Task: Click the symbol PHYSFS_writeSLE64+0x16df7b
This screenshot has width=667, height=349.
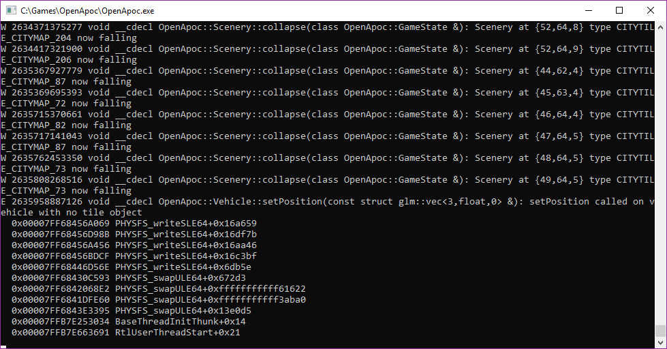Action: (x=186, y=234)
